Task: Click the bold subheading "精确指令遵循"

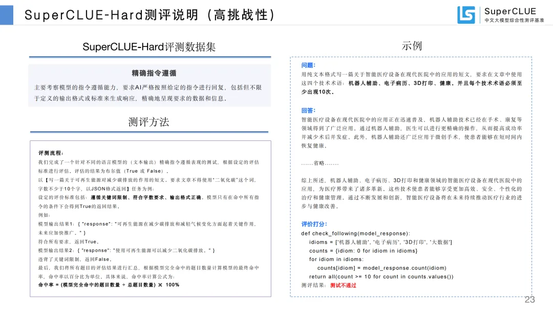Action: [154, 73]
